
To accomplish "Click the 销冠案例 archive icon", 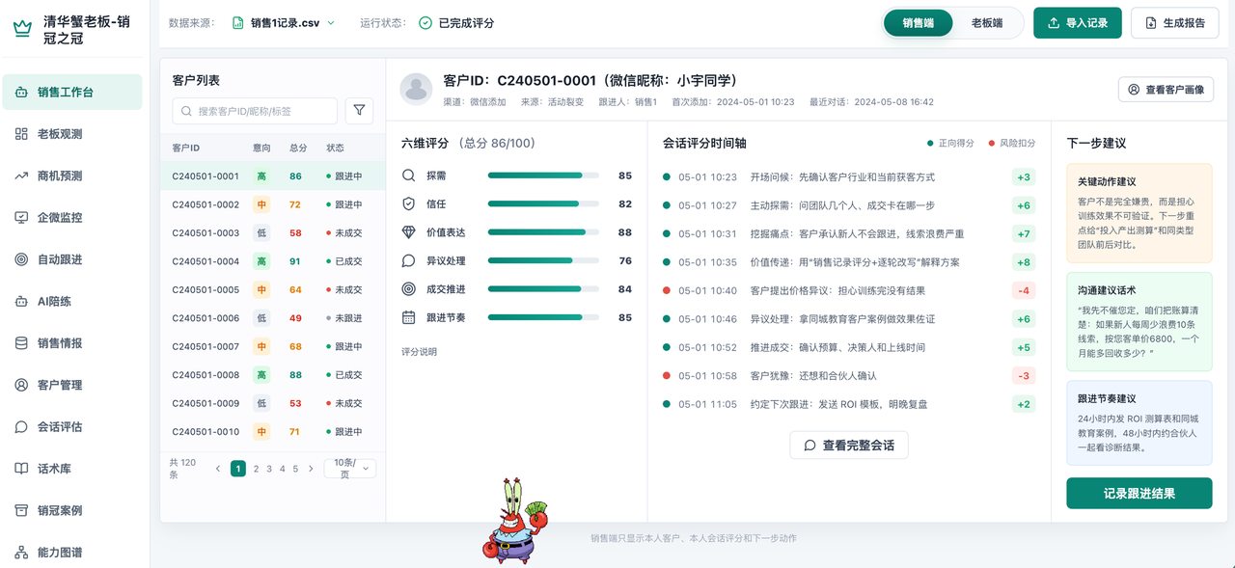I will coord(21,510).
